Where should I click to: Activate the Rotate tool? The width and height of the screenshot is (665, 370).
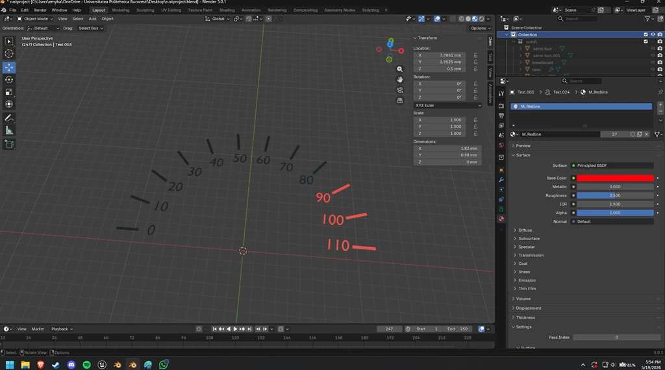(x=9, y=80)
